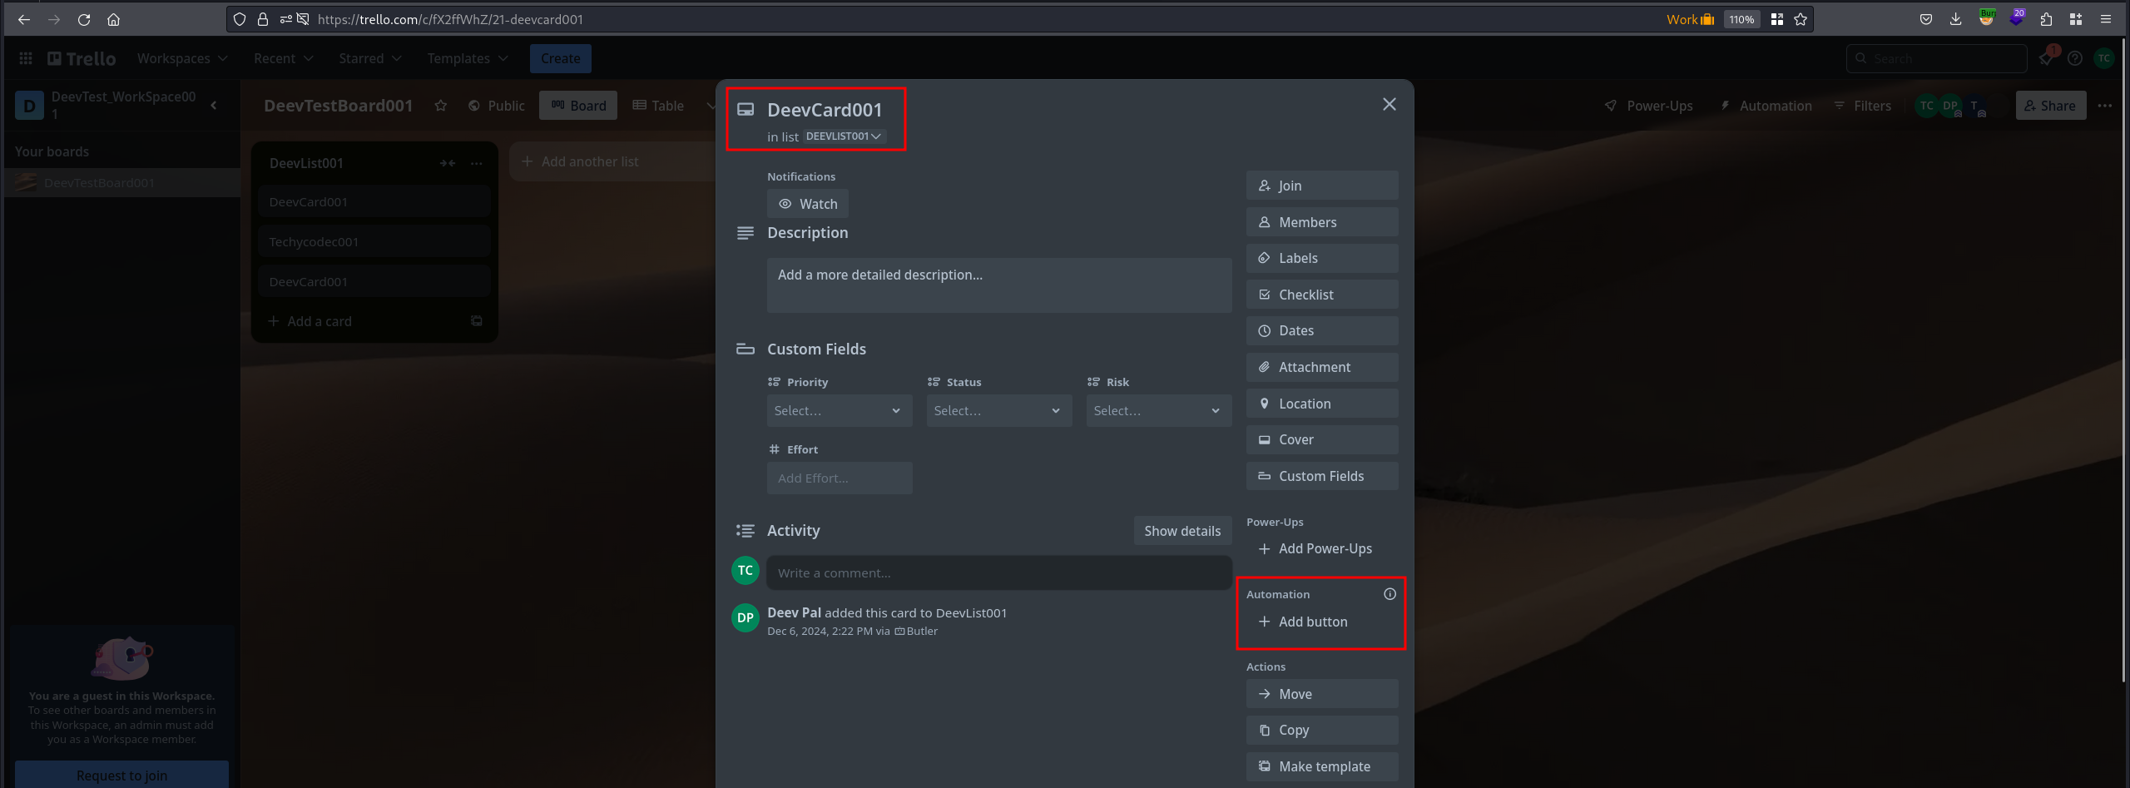The image size is (2130, 788).
Task: Open the Risk Select dropdown
Action: click(1159, 411)
